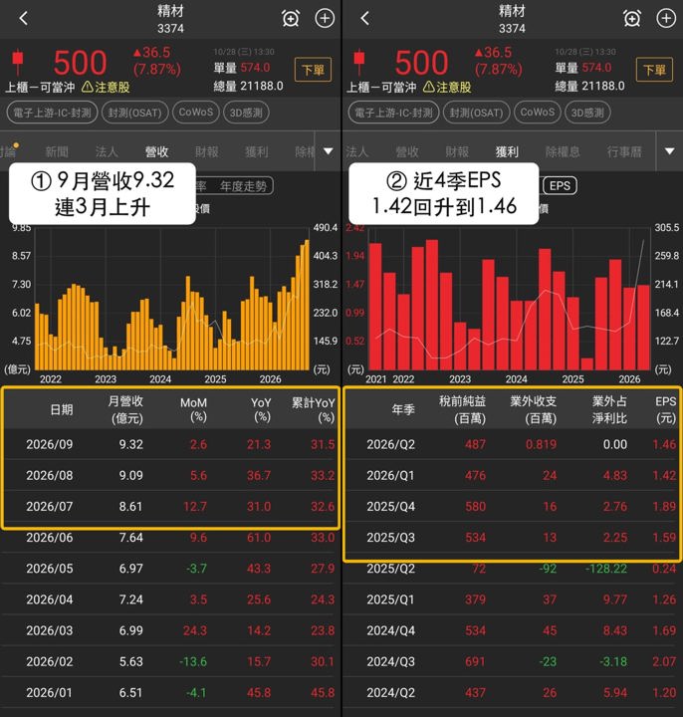
Task: Tap 2026/02 revenue row
Action: (170, 661)
